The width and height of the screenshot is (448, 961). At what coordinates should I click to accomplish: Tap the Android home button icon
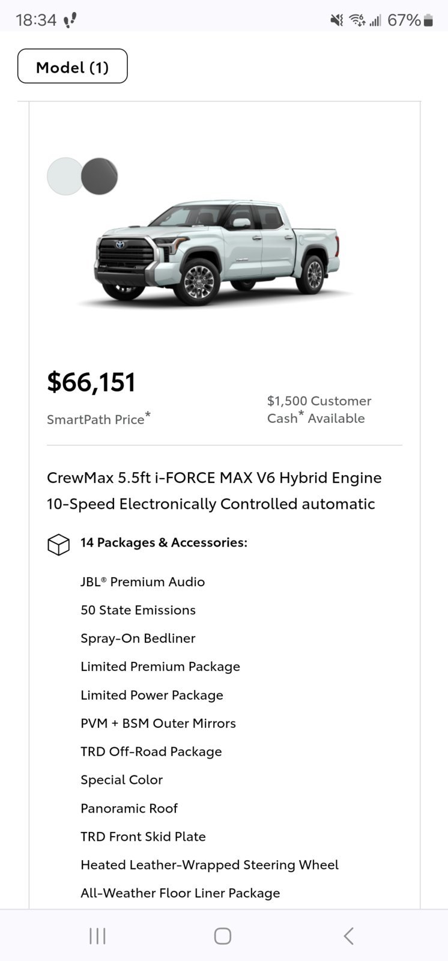point(223,936)
